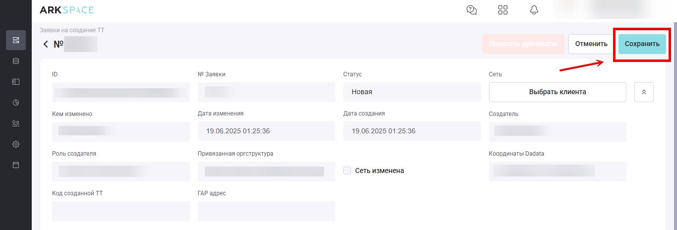Open the users sidebar icon
677x230 pixels.
pos(16,123)
